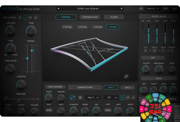
Task: Toggle the EQ button
Action: click(141, 9)
